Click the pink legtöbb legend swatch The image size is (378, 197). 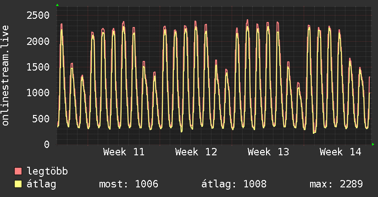[18, 171]
